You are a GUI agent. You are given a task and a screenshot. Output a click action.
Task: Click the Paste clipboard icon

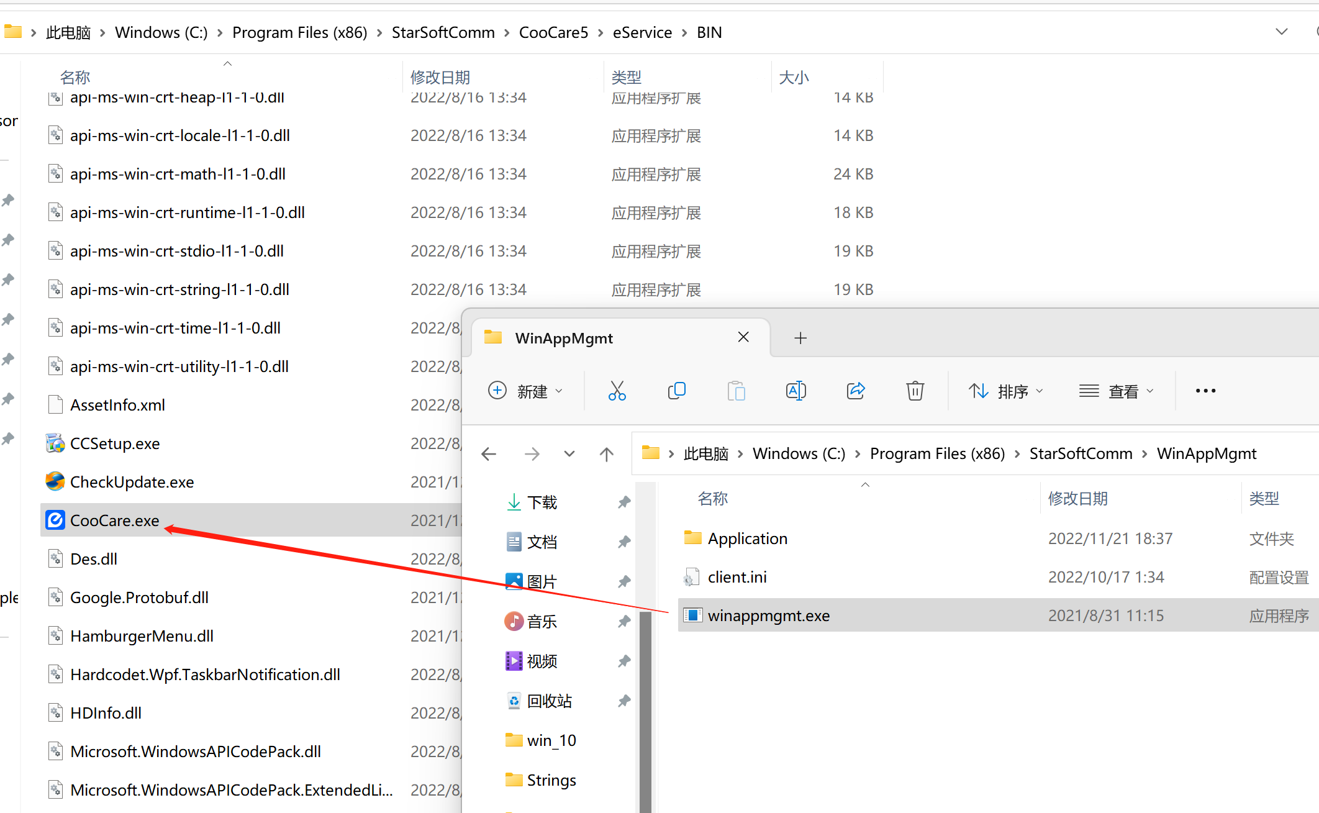pos(736,391)
